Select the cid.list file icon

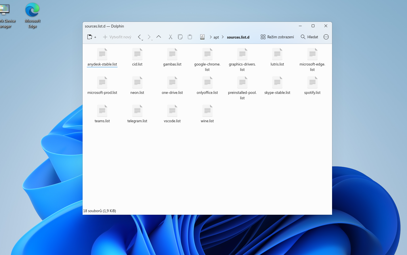[x=137, y=54]
